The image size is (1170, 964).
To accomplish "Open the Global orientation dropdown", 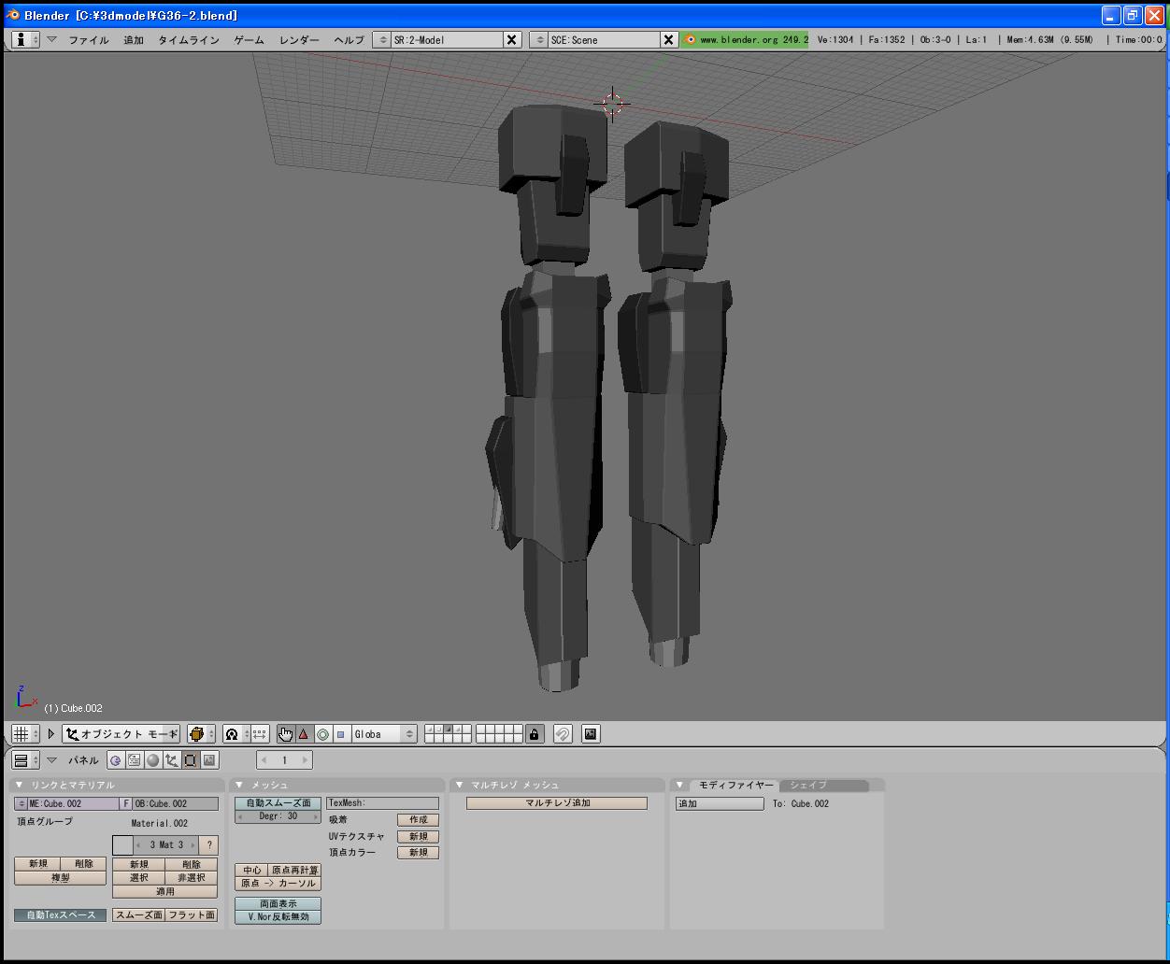I will coord(383,734).
